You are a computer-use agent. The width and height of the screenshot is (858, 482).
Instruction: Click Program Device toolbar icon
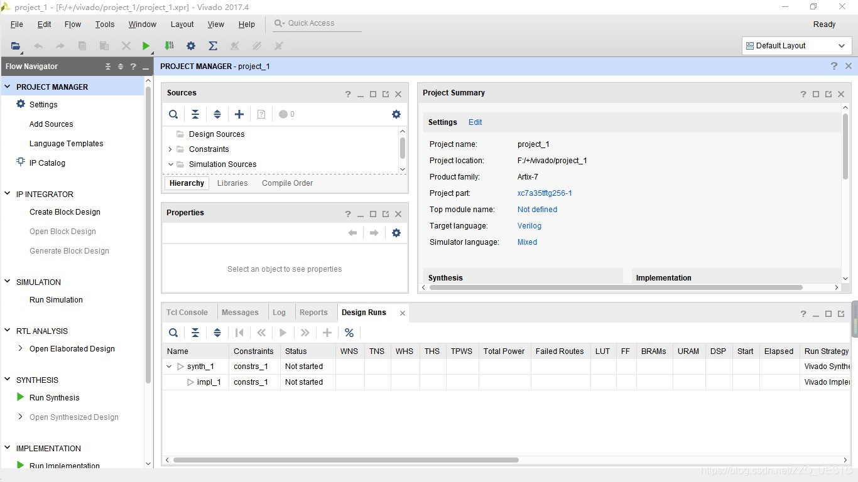(169, 46)
